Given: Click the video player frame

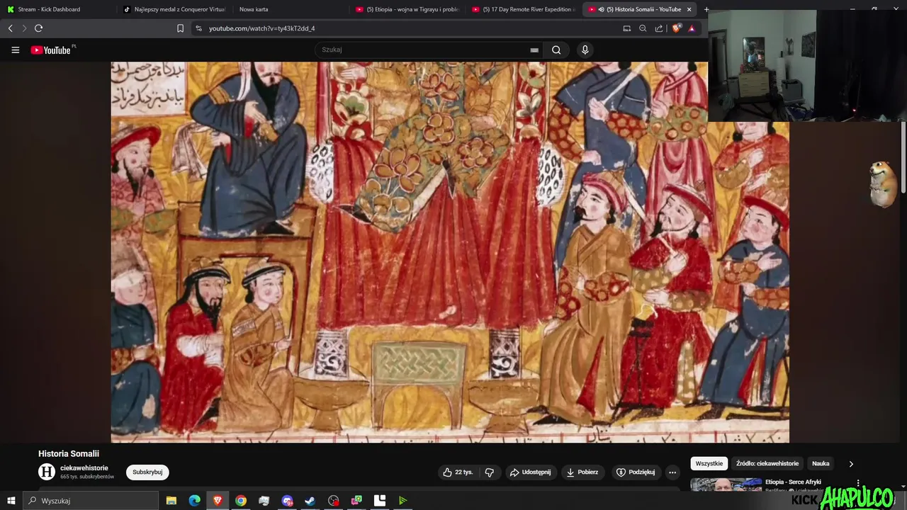Looking at the screenshot, I should [x=450, y=252].
